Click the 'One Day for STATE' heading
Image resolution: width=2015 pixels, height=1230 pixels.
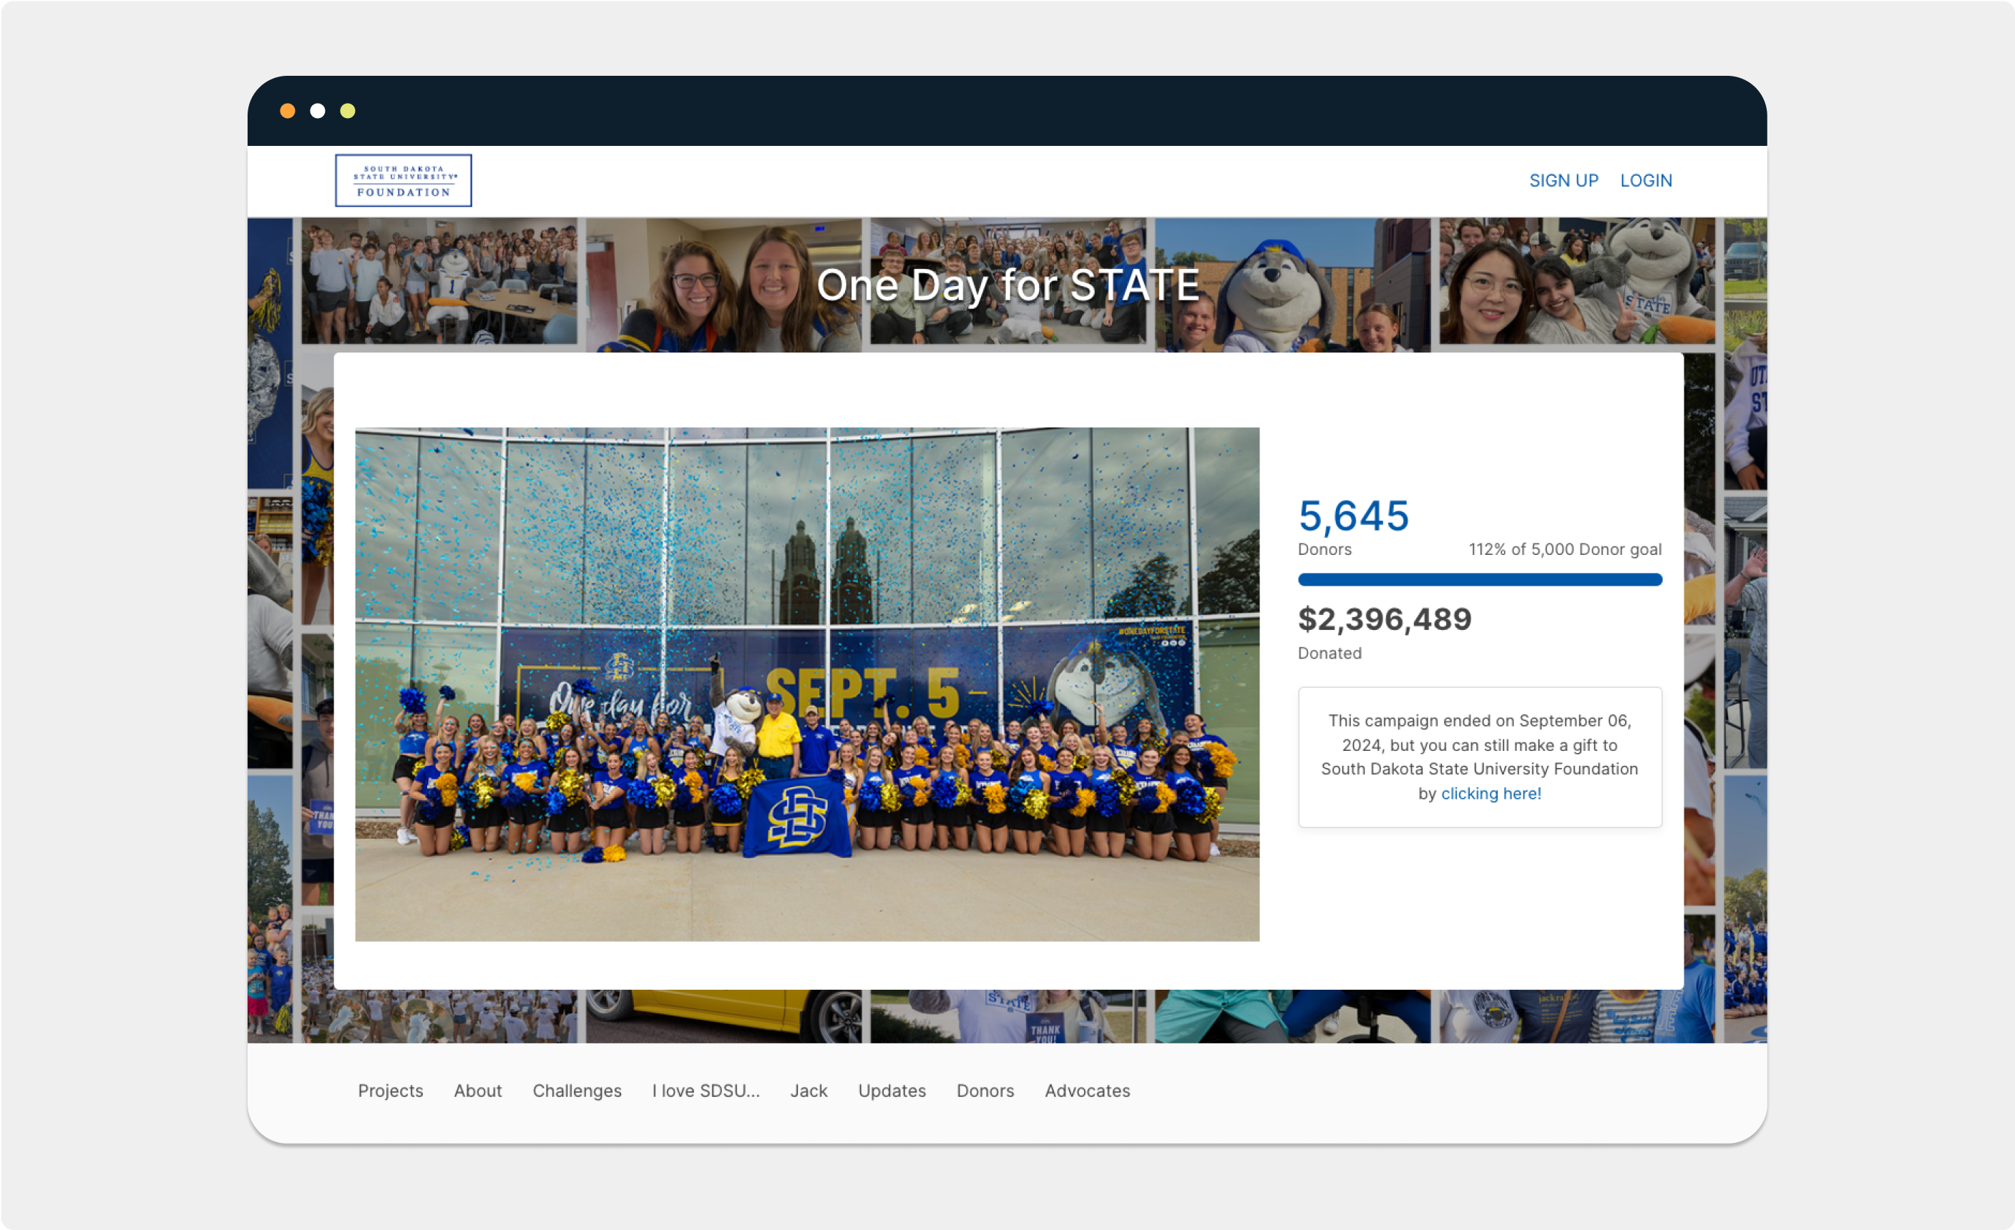[x=1007, y=285]
